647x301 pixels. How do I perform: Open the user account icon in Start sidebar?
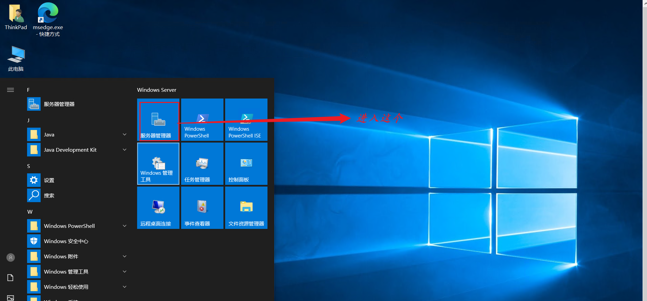[10, 258]
